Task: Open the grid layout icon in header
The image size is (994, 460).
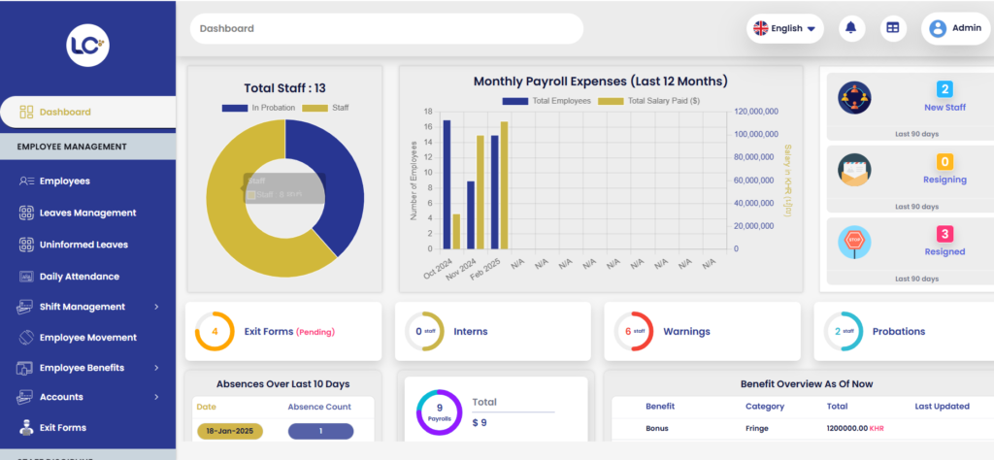Action: coord(890,28)
